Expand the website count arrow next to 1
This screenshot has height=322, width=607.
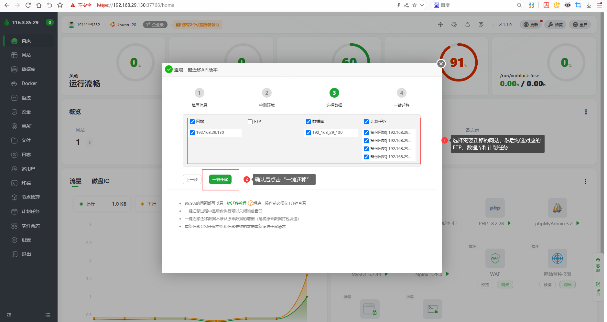90,142
